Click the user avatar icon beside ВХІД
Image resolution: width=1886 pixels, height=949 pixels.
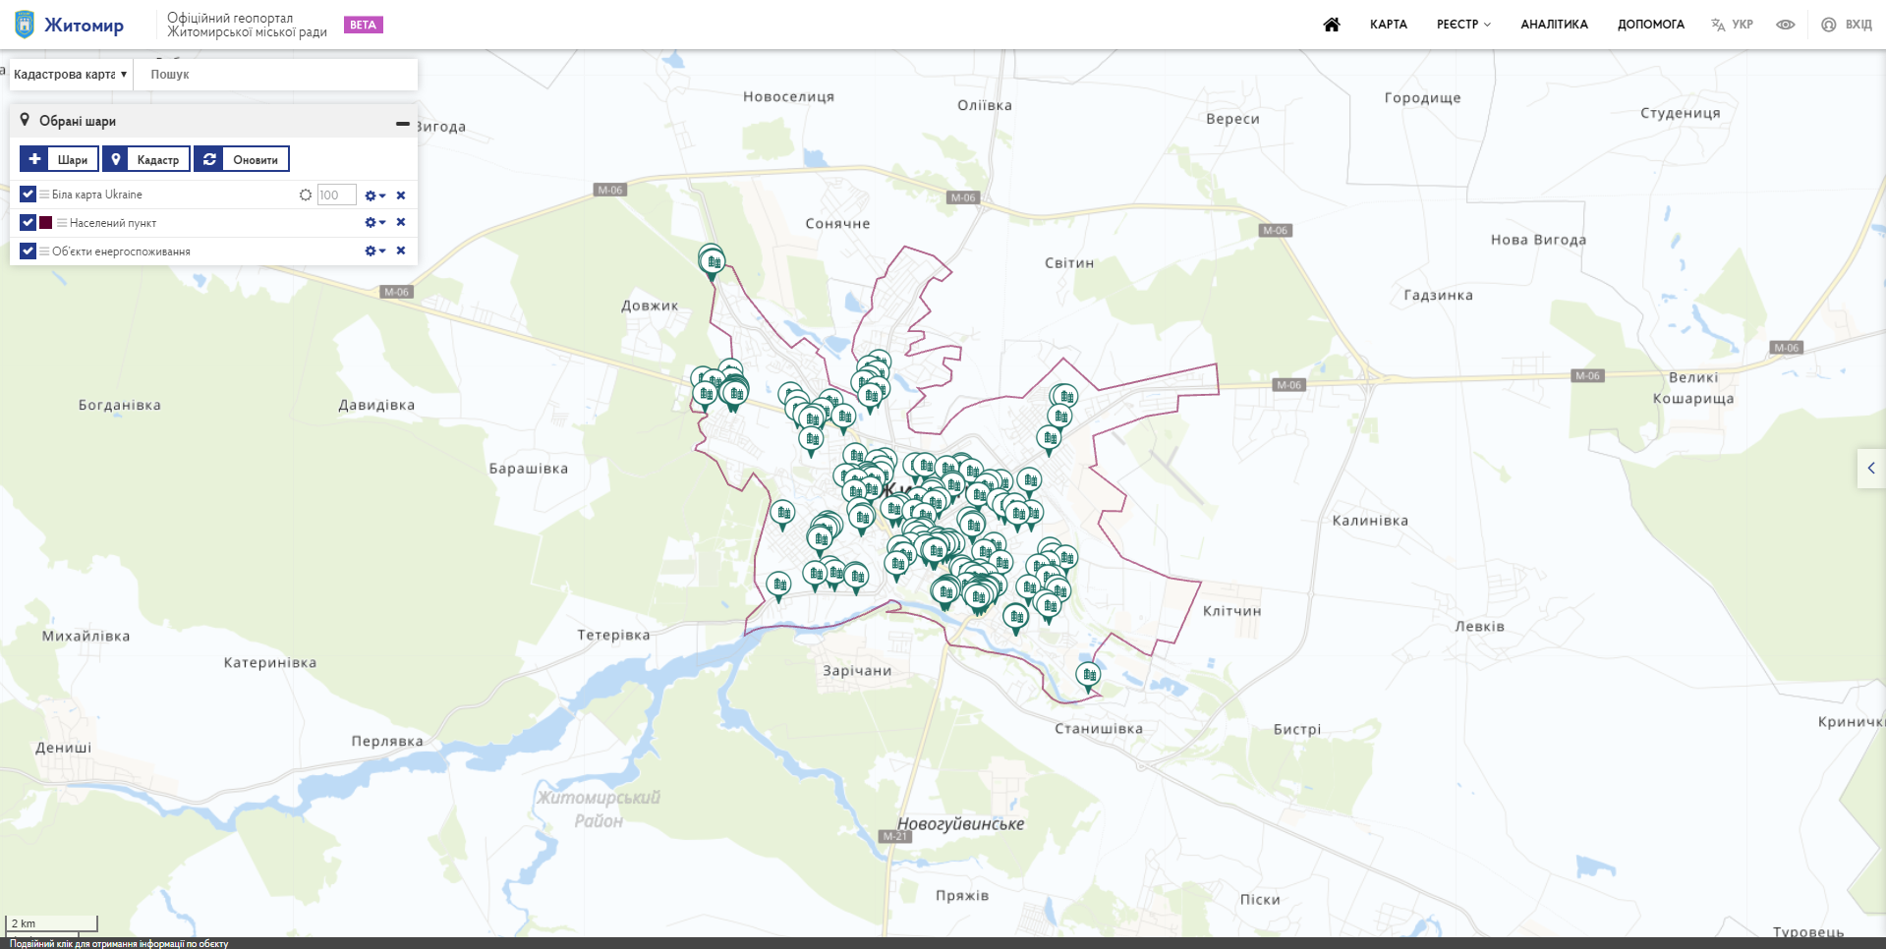point(1828,25)
